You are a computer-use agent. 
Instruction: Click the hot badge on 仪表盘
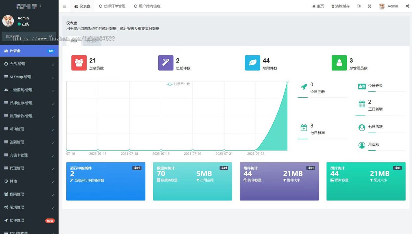51,51
